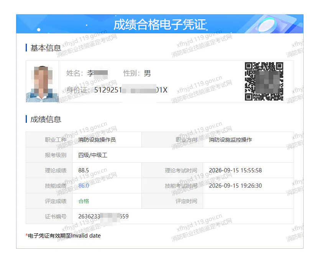Click the 评定成绩 label cell
Viewport: 330px width, 261px height.
pyautogui.click(x=49, y=201)
